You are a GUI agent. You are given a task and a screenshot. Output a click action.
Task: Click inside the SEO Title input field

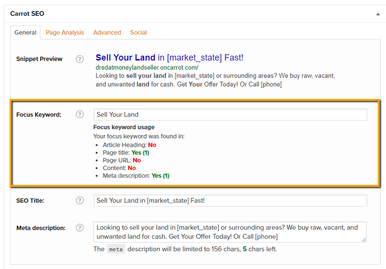coord(230,201)
